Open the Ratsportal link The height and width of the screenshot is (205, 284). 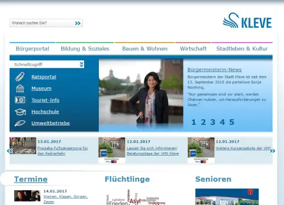[44, 77]
